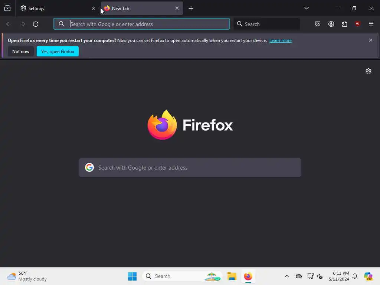Open the Firefox account menu
380x285 pixels.
pyautogui.click(x=331, y=24)
